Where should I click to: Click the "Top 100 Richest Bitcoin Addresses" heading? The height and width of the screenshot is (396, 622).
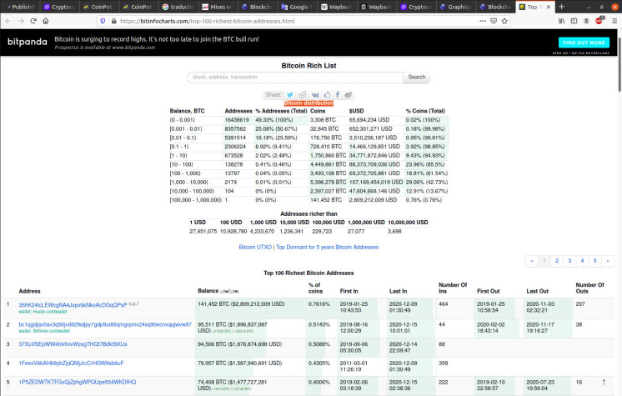click(x=308, y=273)
